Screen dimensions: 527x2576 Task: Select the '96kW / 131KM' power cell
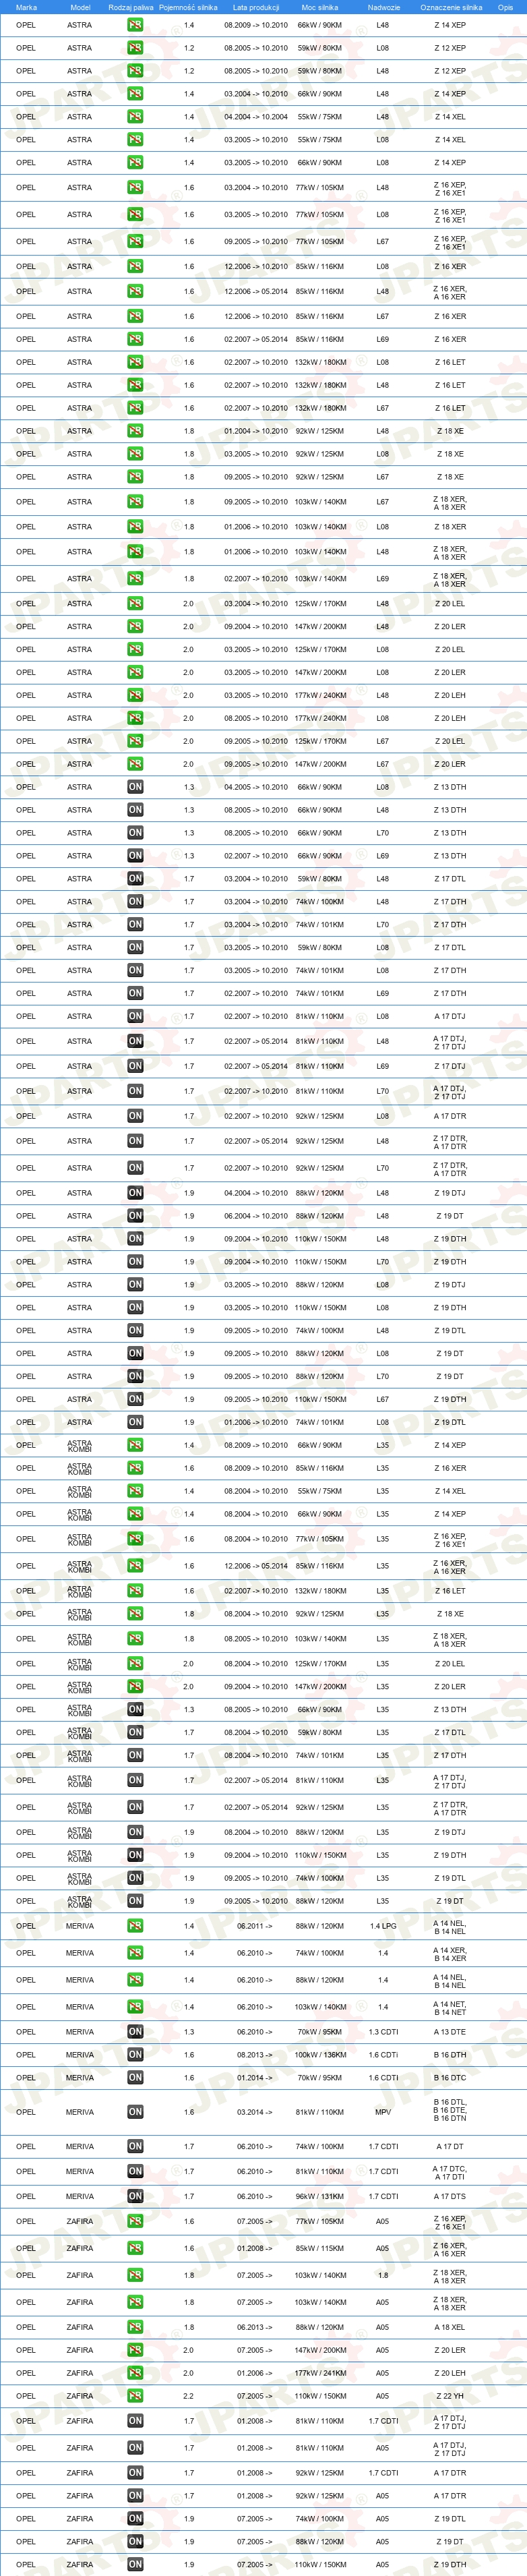pos(320,2196)
